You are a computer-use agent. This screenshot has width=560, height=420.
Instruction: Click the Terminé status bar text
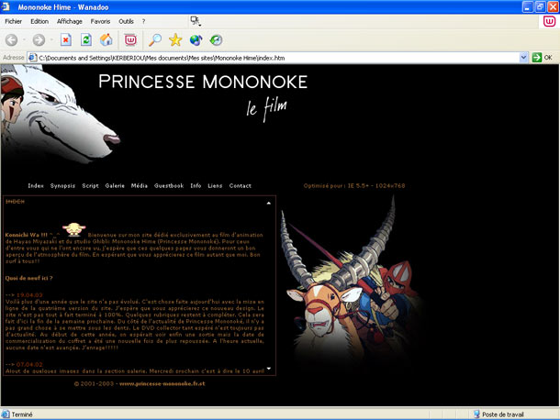pyautogui.click(x=22, y=414)
